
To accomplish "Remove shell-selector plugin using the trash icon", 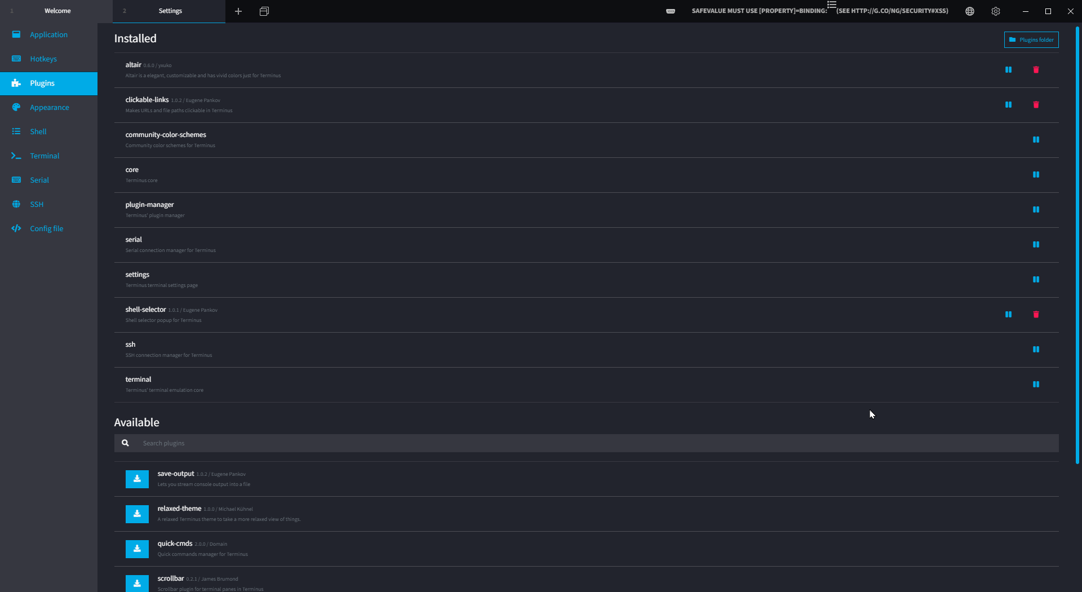I will pos(1036,314).
